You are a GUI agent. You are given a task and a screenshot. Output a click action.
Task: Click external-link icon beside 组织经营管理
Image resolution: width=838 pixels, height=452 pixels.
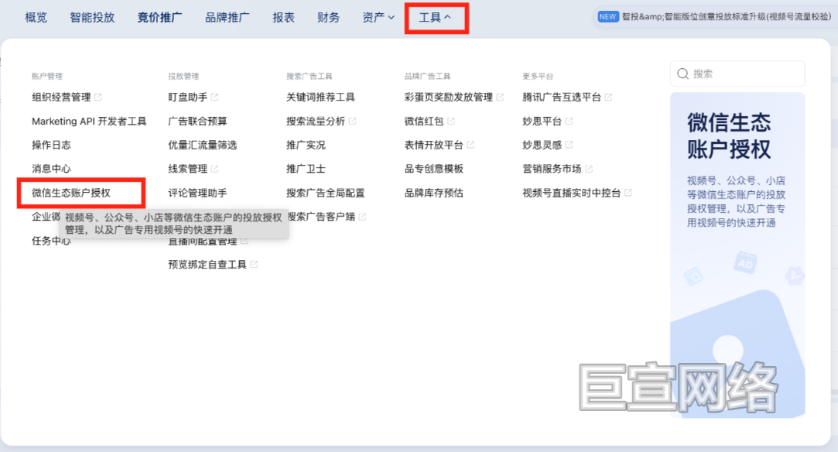(97, 98)
